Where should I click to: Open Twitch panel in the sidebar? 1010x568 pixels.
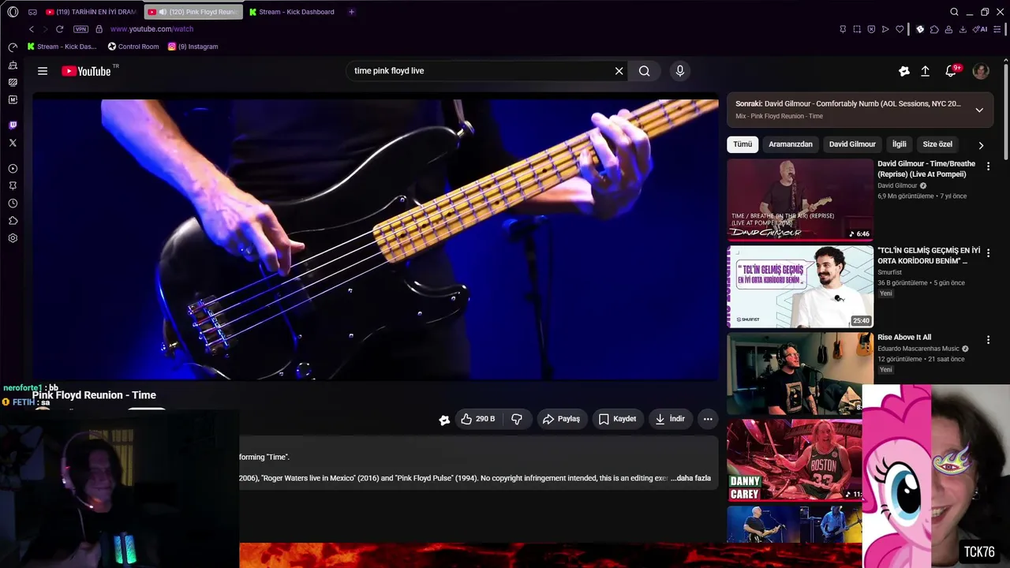[13, 125]
